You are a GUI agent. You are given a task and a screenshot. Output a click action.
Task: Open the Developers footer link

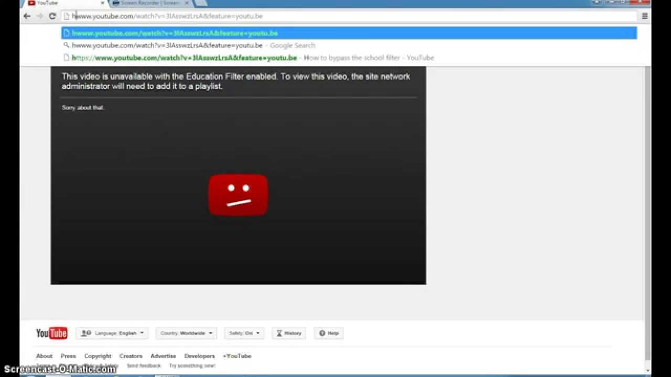[199, 356]
